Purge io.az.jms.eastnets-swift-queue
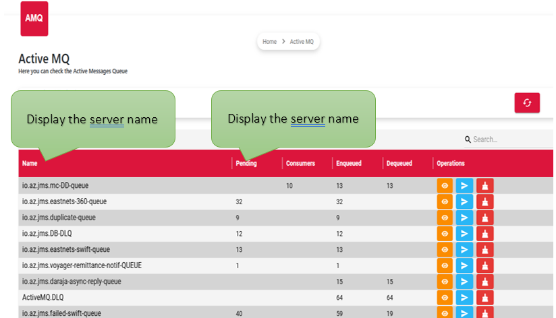The image size is (556, 318). 484,250
